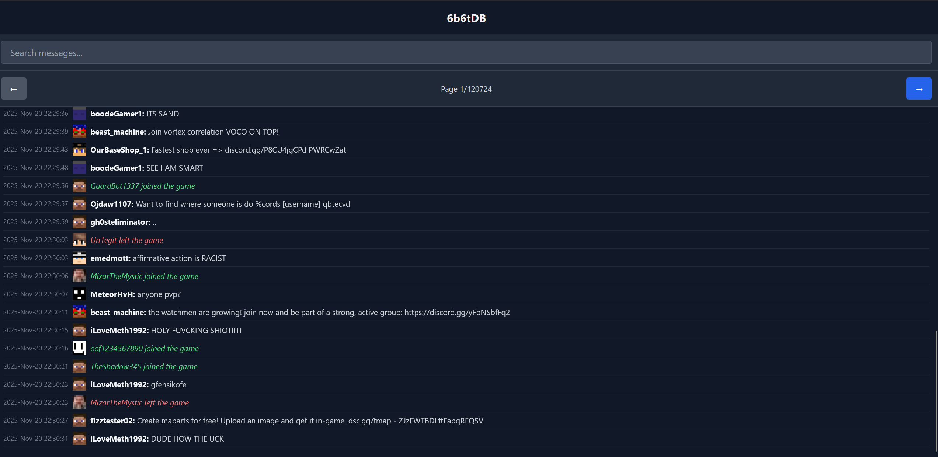Screen dimensions: 938x457
Task: Click the GuardBot1337 joined the game message
Action: tap(142, 186)
